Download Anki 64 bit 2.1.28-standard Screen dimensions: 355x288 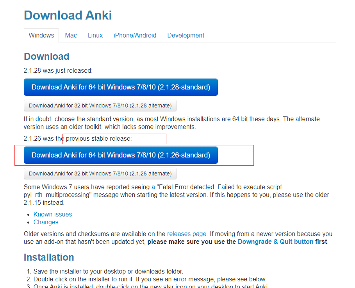(121, 87)
